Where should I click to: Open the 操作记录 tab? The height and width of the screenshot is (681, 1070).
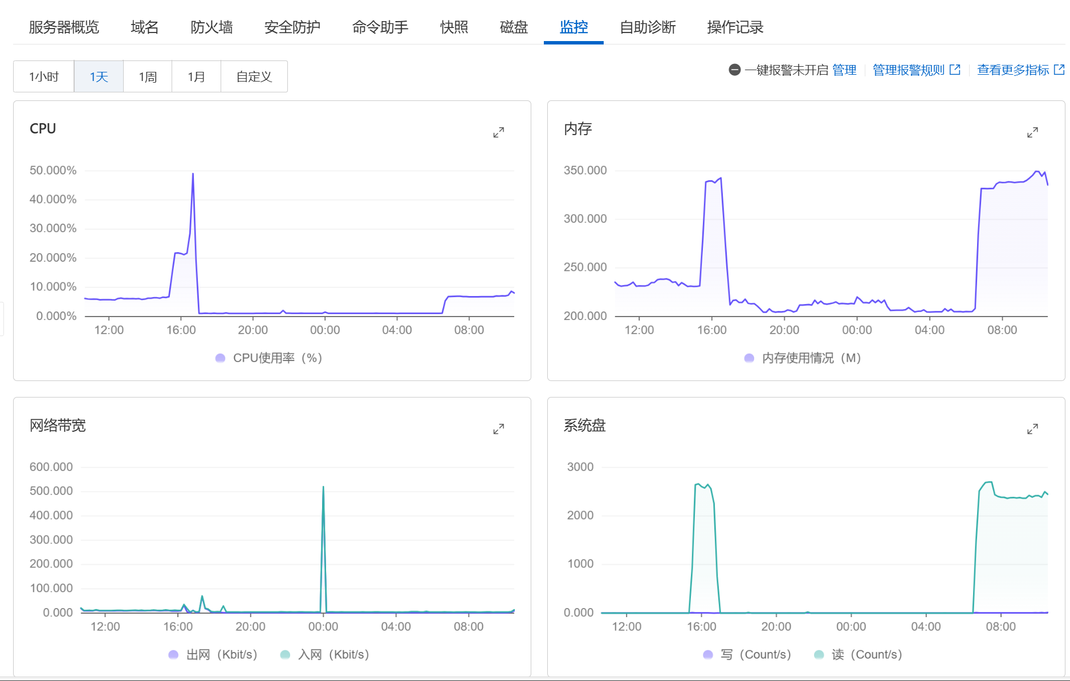(734, 27)
